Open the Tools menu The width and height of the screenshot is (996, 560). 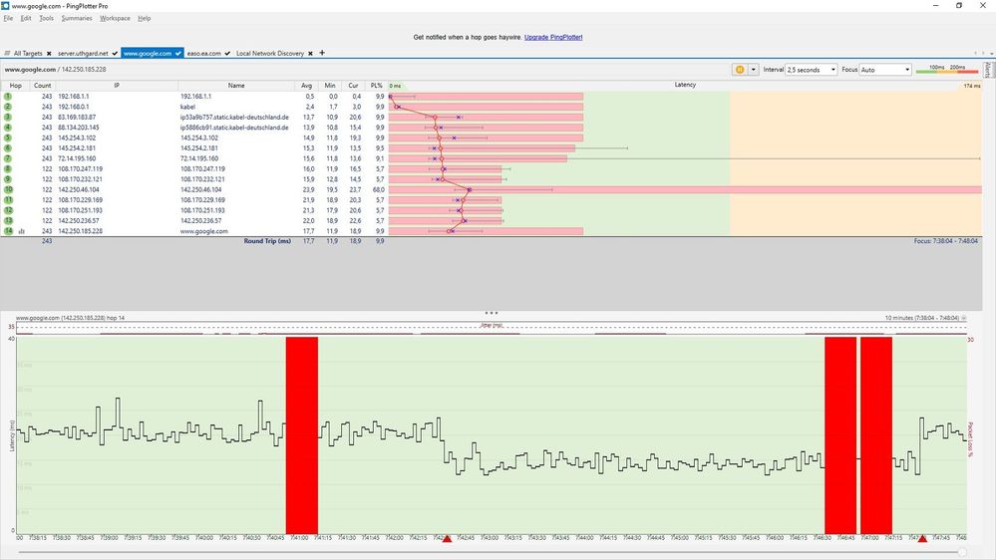click(47, 18)
